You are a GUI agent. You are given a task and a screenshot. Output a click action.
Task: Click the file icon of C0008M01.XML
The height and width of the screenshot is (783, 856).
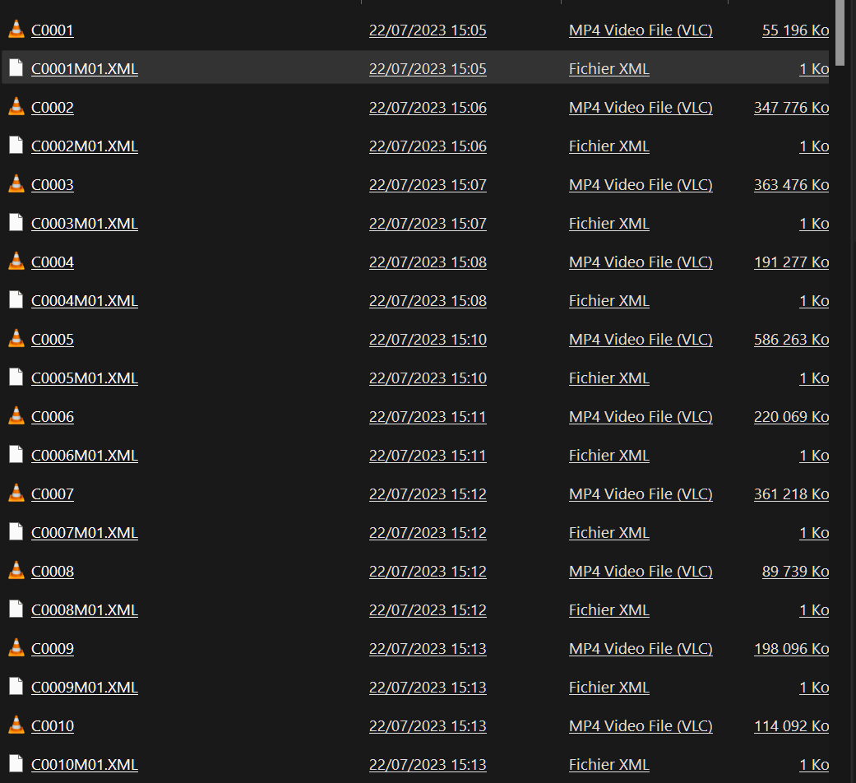(16, 609)
